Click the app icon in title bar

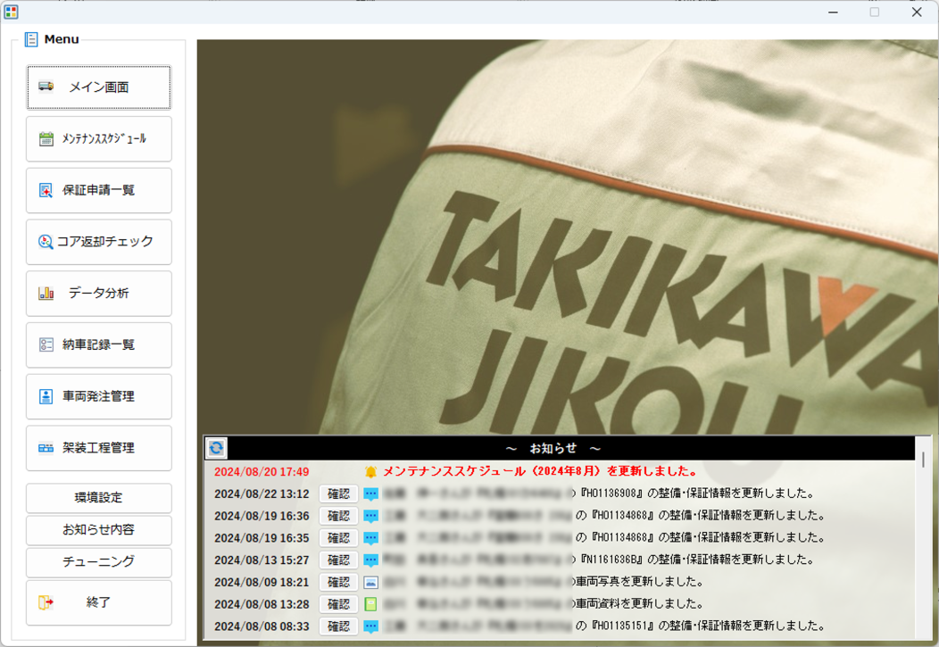point(11,12)
